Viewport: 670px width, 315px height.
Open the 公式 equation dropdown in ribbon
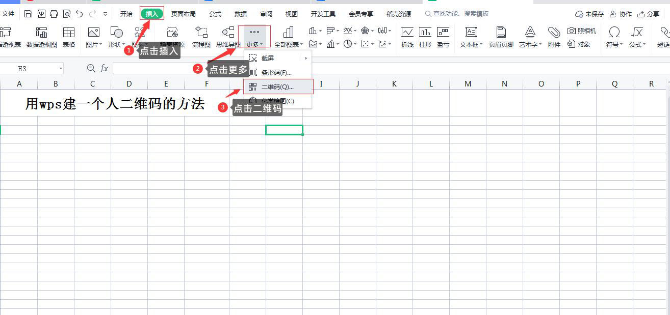(x=637, y=38)
